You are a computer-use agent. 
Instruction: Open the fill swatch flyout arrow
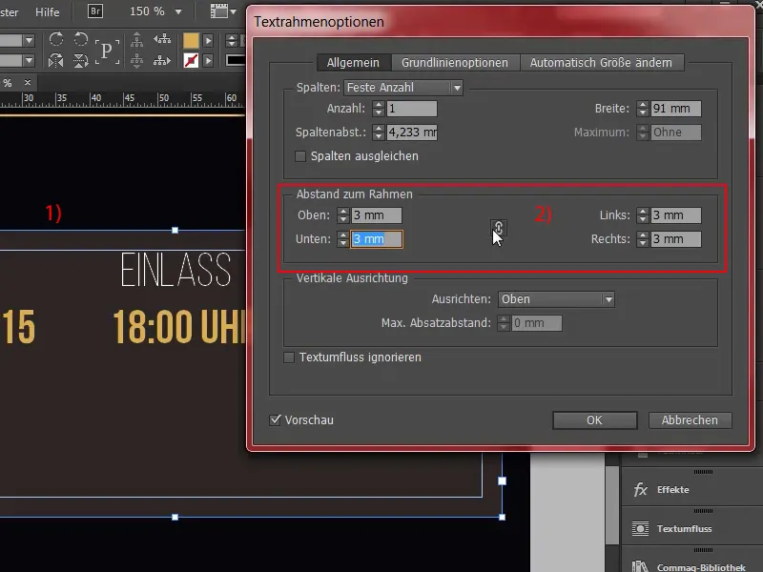pos(208,40)
